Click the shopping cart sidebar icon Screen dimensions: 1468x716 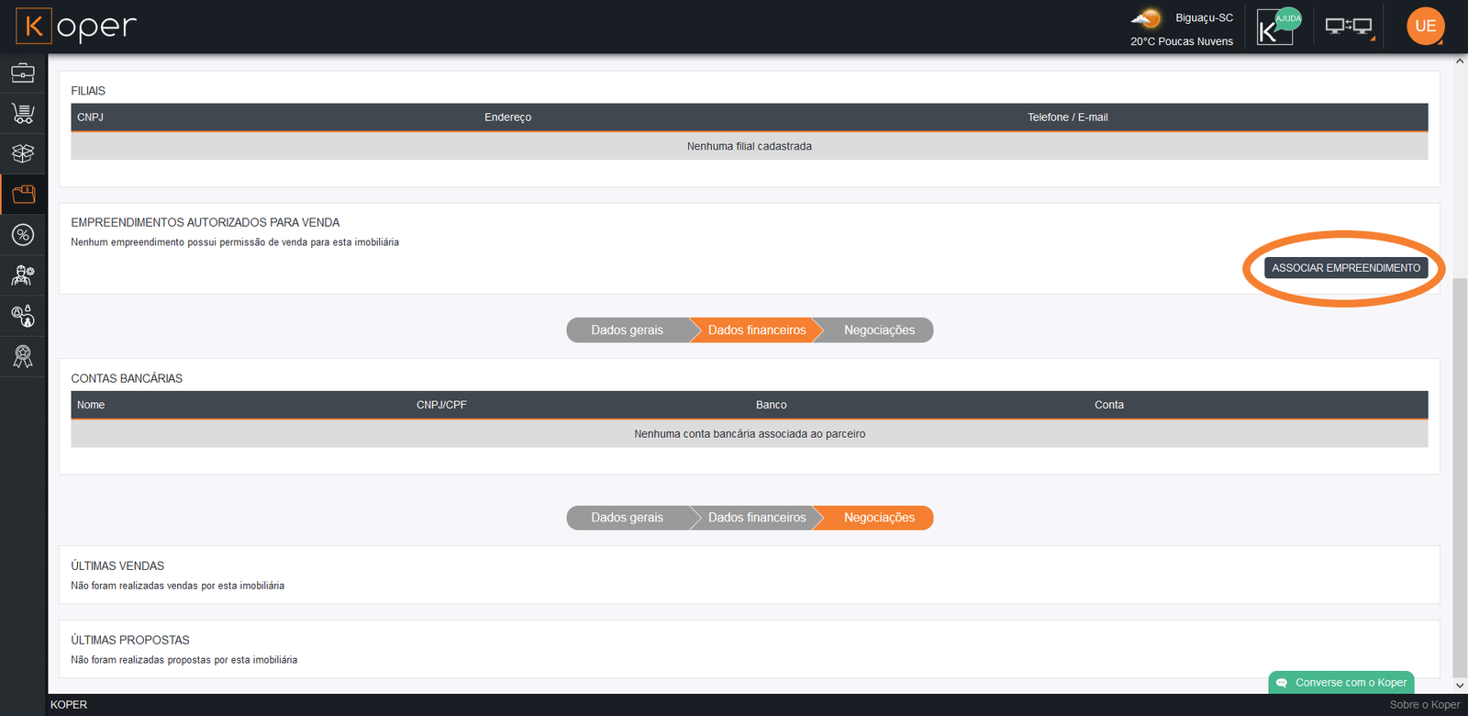[x=23, y=113]
